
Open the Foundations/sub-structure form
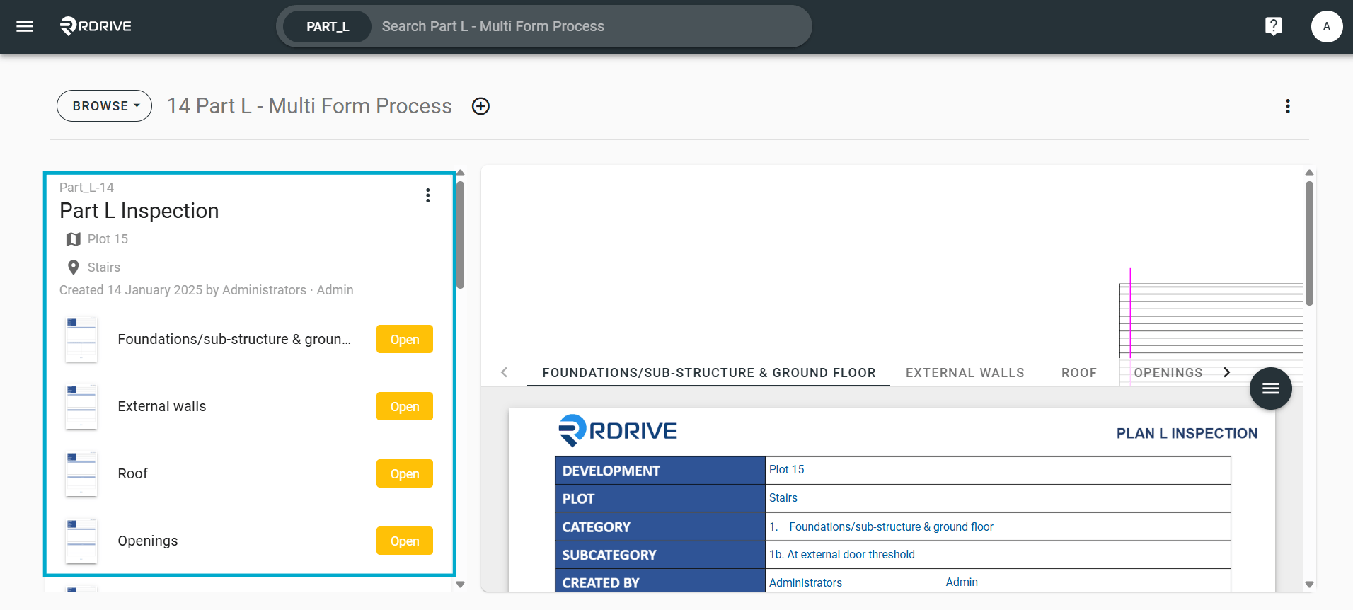405,340
